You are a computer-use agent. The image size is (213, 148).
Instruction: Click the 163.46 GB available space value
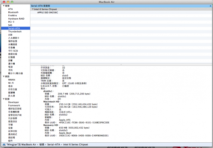click(x=79, y=107)
